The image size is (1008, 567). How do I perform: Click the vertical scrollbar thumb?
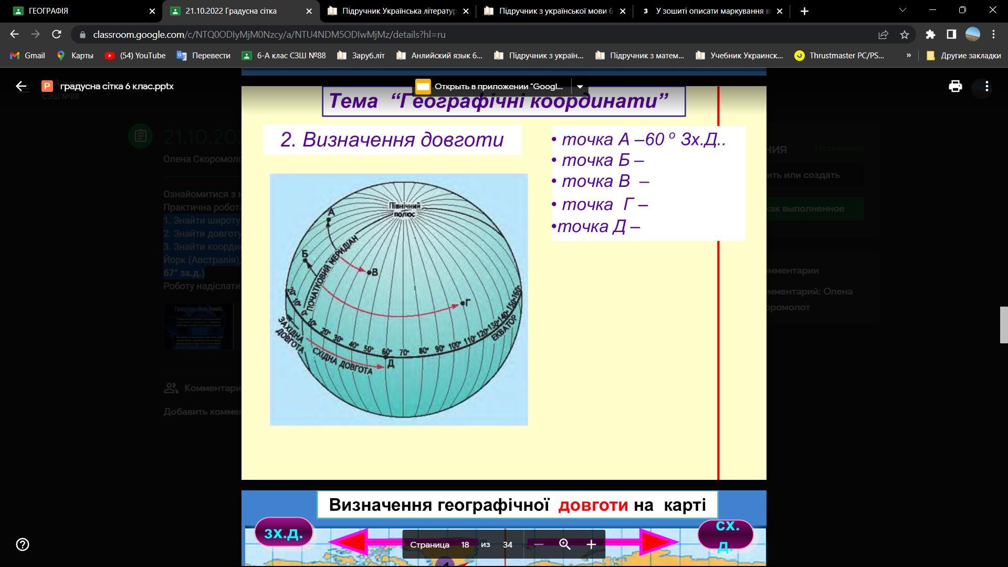tap(1004, 325)
